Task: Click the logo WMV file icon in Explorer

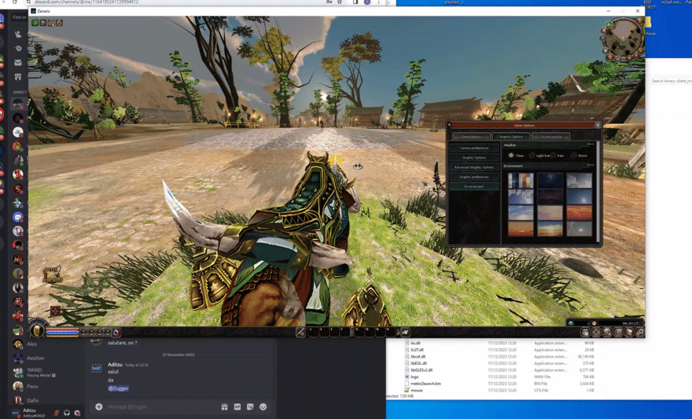Action: [x=407, y=377]
